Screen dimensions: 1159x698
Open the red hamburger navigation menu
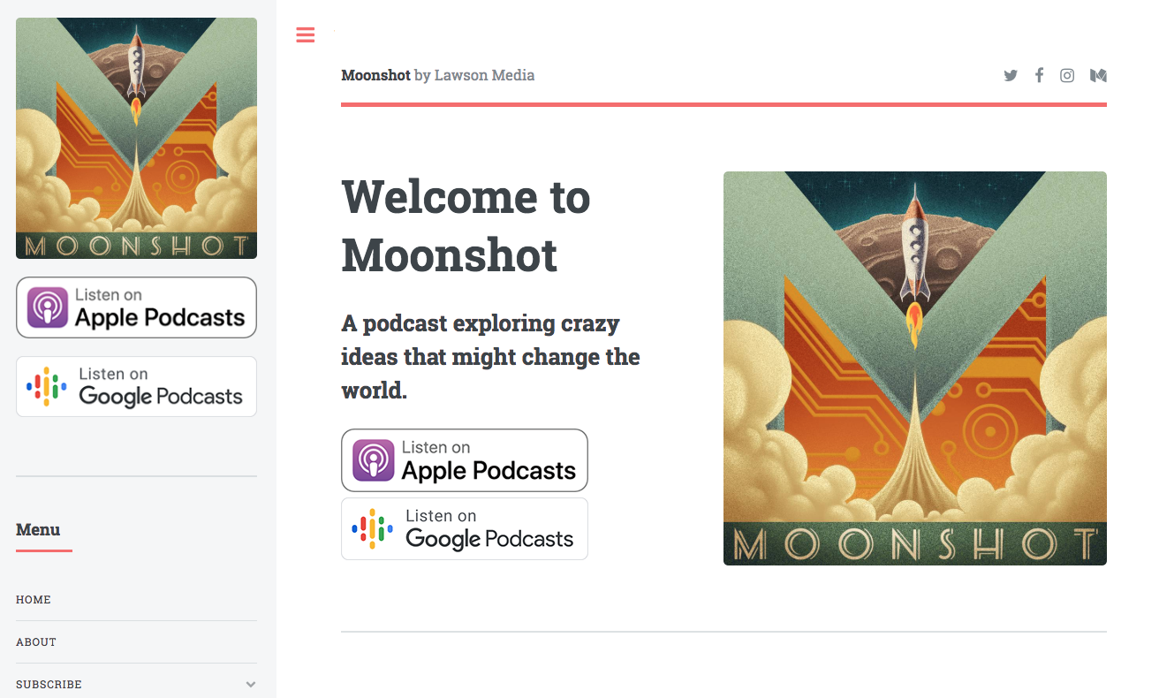tap(305, 35)
